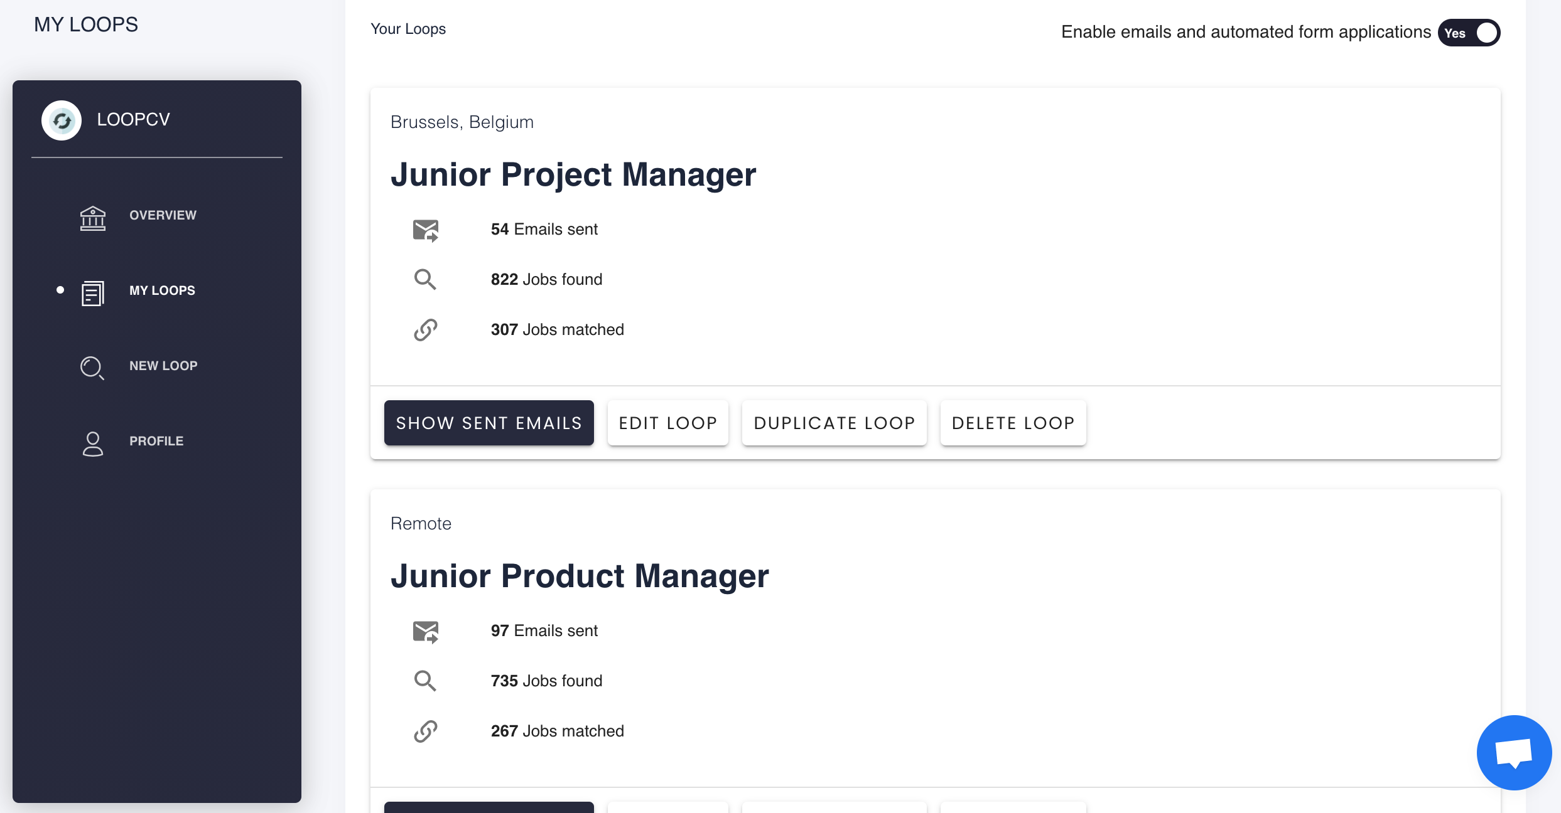
Task: Click DELETE LOOP for Junior Project Manager
Action: click(1012, 422)
